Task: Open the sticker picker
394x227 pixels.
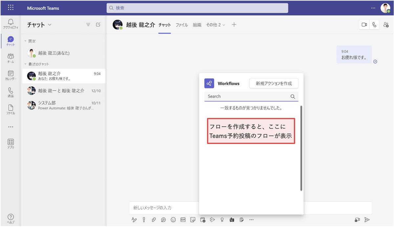Action: coord(193,220)
